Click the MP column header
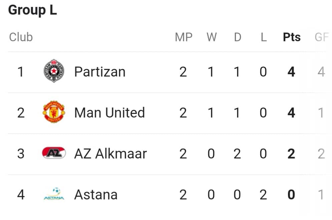Screen dimensions: 332x220 (184, 37)
